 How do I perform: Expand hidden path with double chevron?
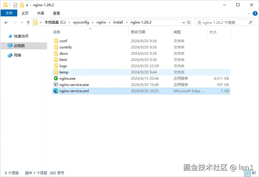(41, 23)
